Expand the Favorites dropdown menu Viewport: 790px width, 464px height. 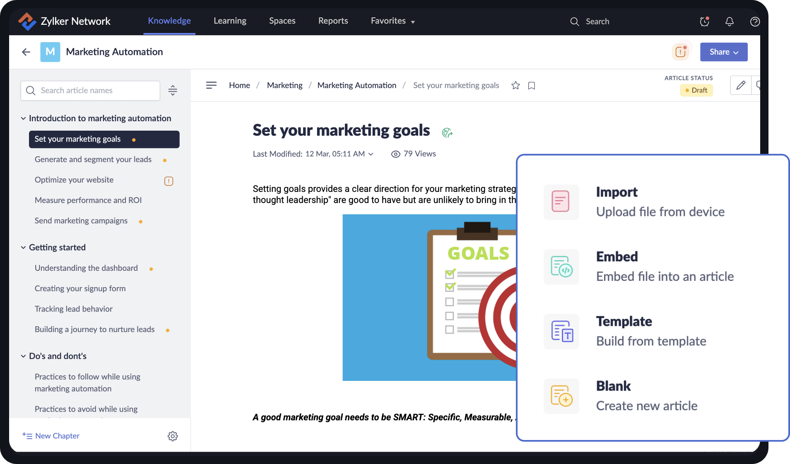coord(393,21)
